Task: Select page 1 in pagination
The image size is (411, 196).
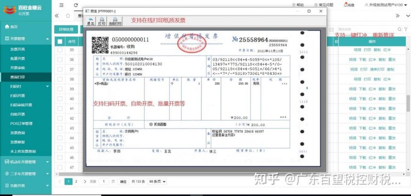Action: point(68,181)
